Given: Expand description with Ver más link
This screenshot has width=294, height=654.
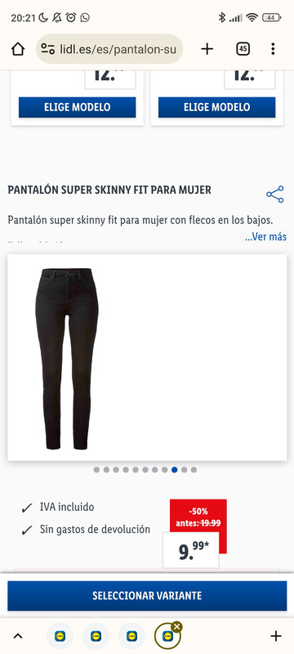Looking at the screenshot, I should click(x=265, y=237).
